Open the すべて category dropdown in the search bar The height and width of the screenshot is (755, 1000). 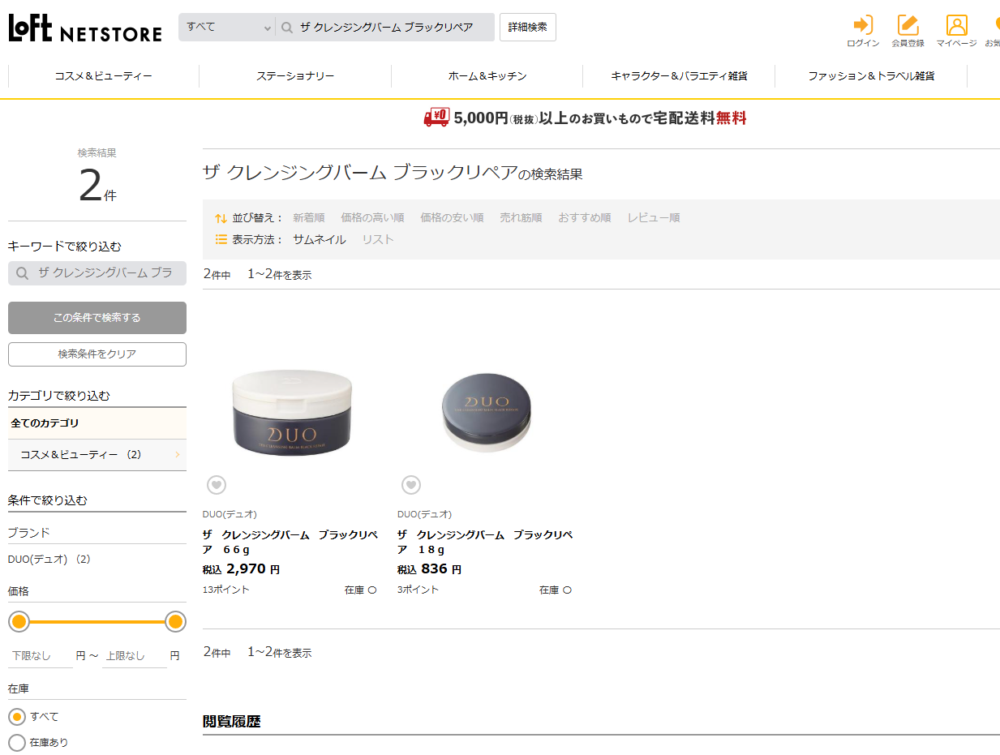[227, 27]
